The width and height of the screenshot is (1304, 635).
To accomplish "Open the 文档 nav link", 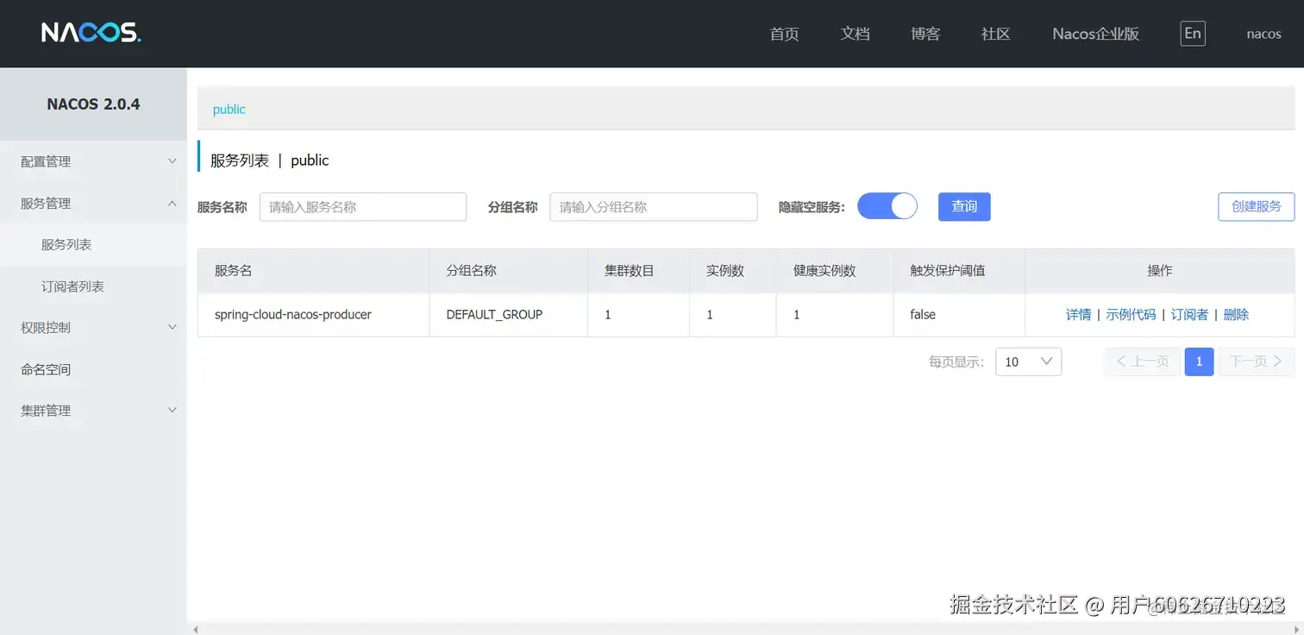I will pos(855,34).
